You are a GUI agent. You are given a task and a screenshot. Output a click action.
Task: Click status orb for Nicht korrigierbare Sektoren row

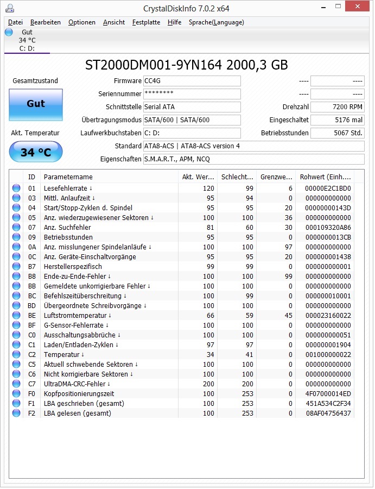pyautogui.click(x=16, y=374)
